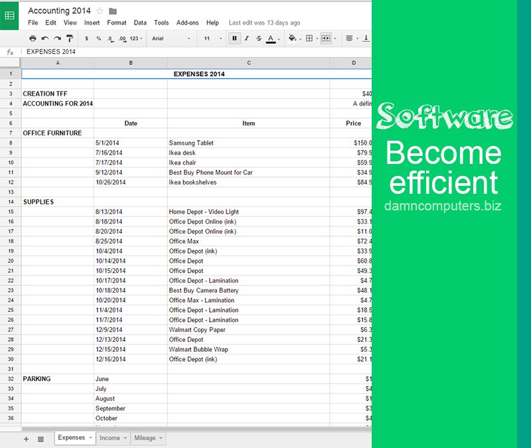Viewport: 531px width, 448px height.
Task: Open the Data menu
Action: tap(140, 23)
